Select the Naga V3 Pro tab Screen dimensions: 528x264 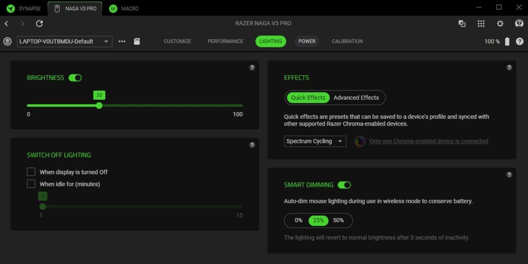pos(75,8)
